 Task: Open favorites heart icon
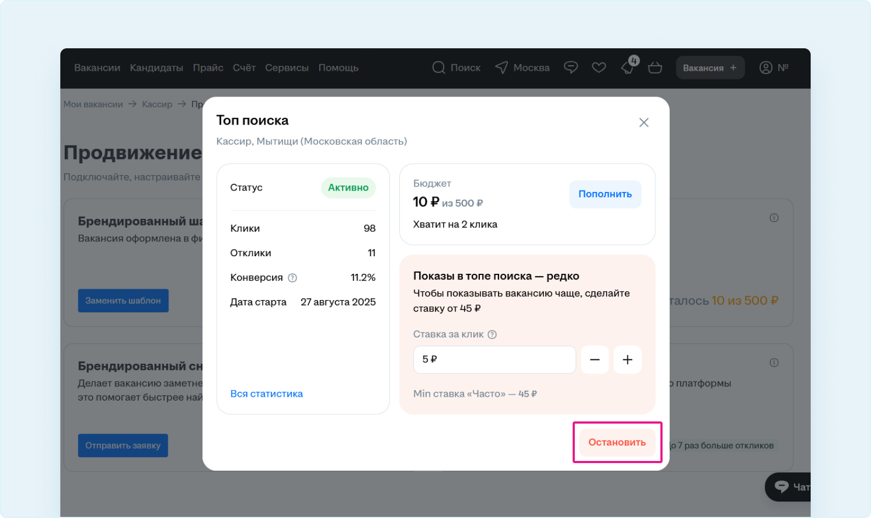599,67
